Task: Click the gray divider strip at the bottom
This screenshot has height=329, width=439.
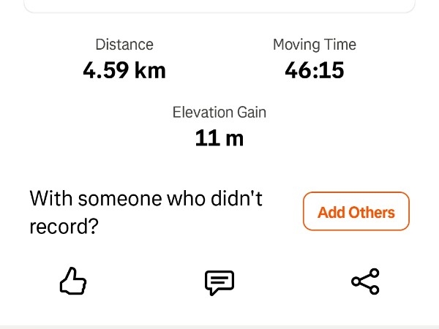Action: click(x=219, y=326)
